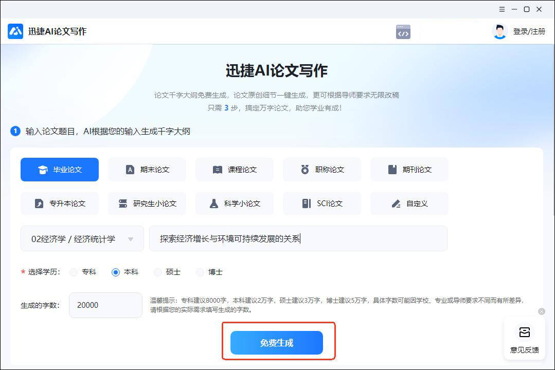The height and width of the screenshot is (370, 555).
Task: Close the feedback floating widget
Action: coord(542,311)
